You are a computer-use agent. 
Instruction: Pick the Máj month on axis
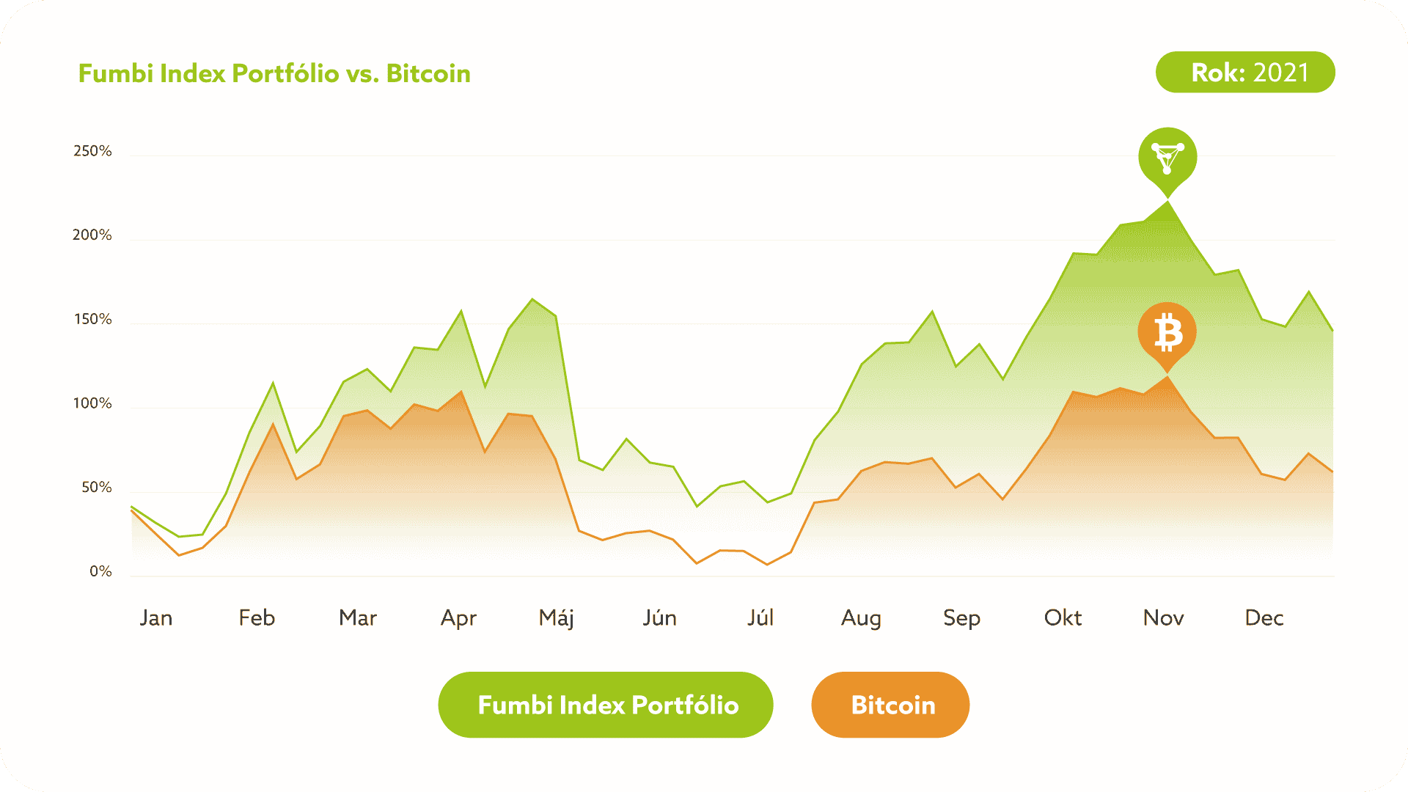tap(557, 618)
